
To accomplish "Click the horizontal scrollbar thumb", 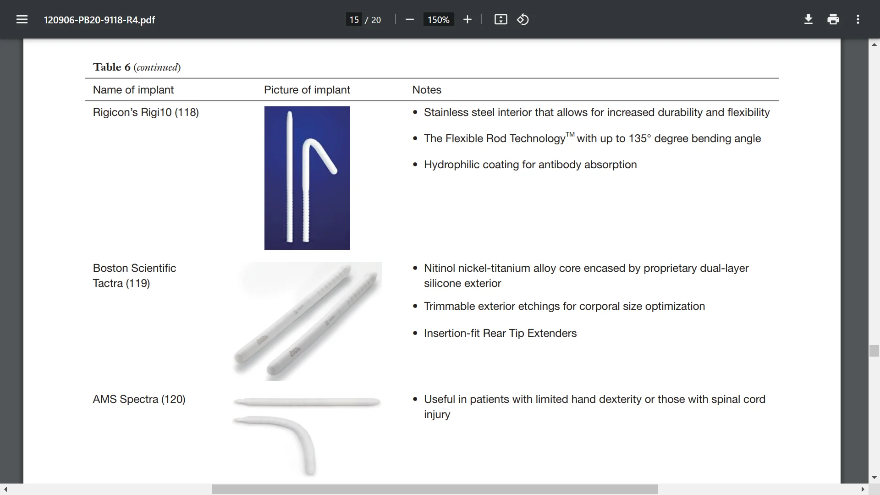I will 435,489.
